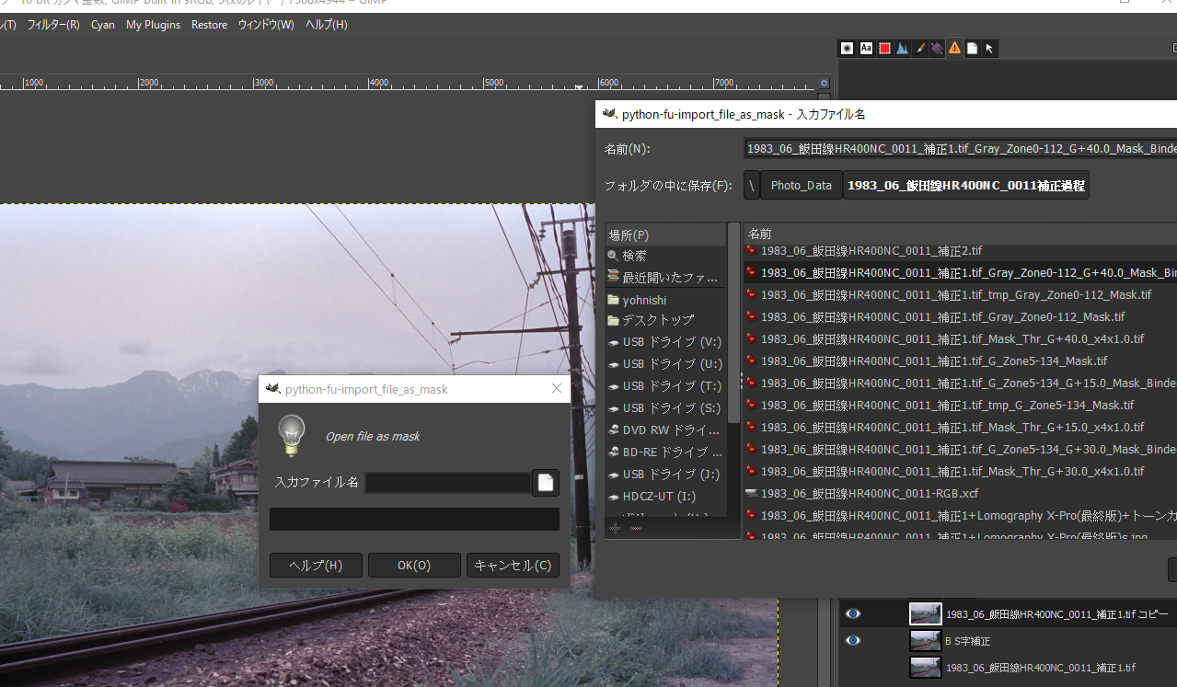Select the BD-RE drive in places
The image size is (1177, 687).
666,452
